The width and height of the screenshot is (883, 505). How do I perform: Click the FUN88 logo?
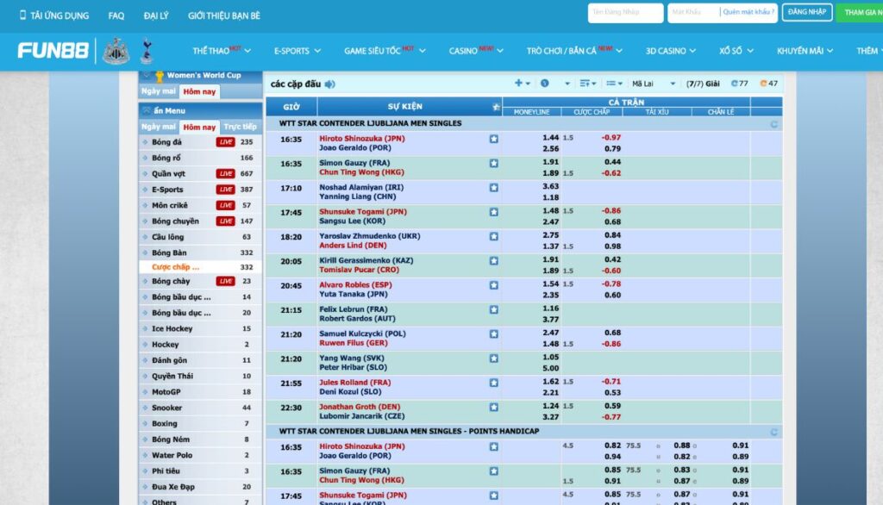[x=53, y=51]
